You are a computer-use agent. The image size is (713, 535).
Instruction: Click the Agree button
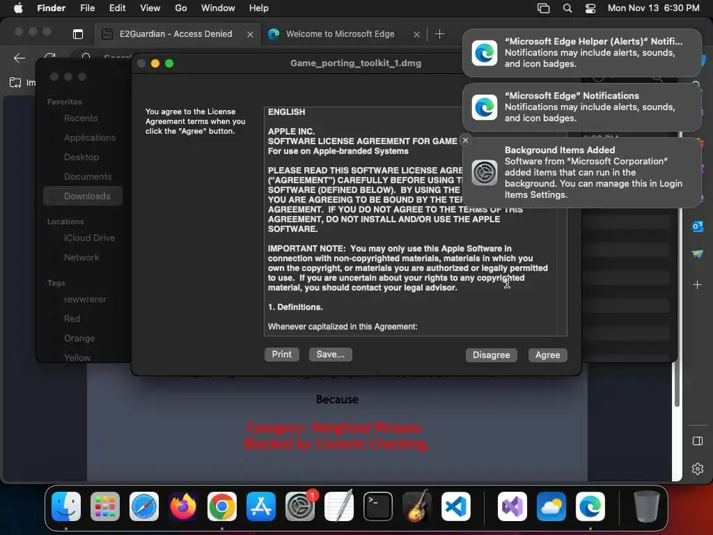point(547,355)
